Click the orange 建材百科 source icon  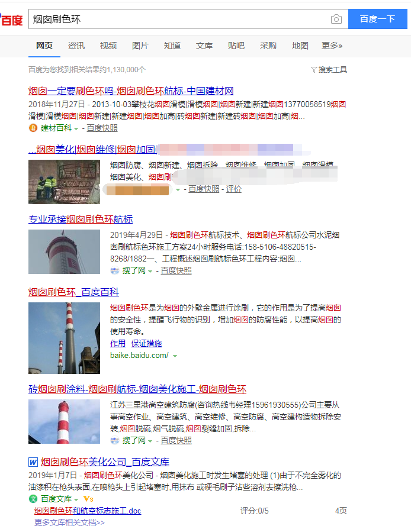point(33,128)
